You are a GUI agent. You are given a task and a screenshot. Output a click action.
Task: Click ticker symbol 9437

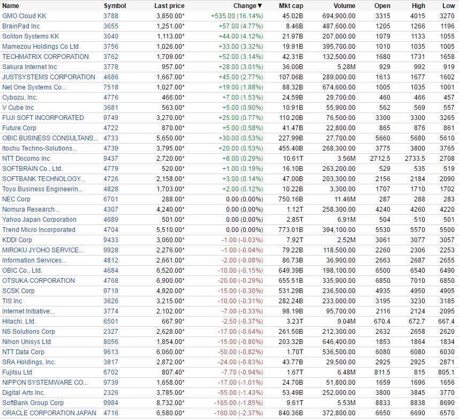point(111,159)
